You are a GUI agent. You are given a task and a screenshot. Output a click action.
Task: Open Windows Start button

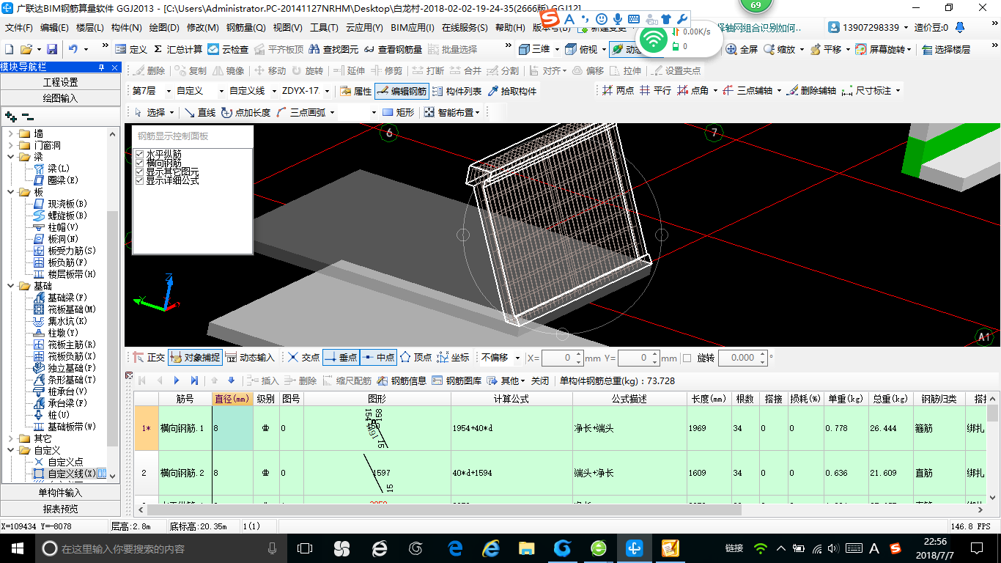point(18,548)
